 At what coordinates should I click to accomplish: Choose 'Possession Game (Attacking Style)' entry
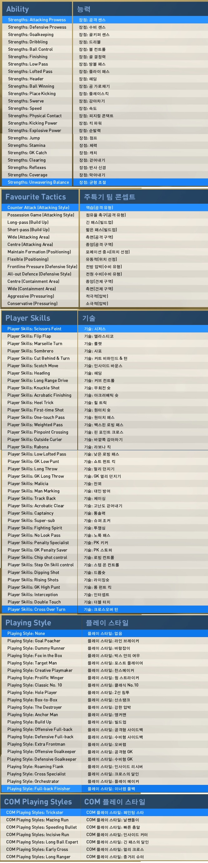click(x=41, y=215)
